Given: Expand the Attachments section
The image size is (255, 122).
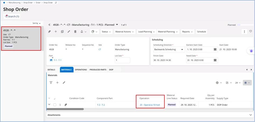Looking at the screenshot, I should tap(250, 115).
